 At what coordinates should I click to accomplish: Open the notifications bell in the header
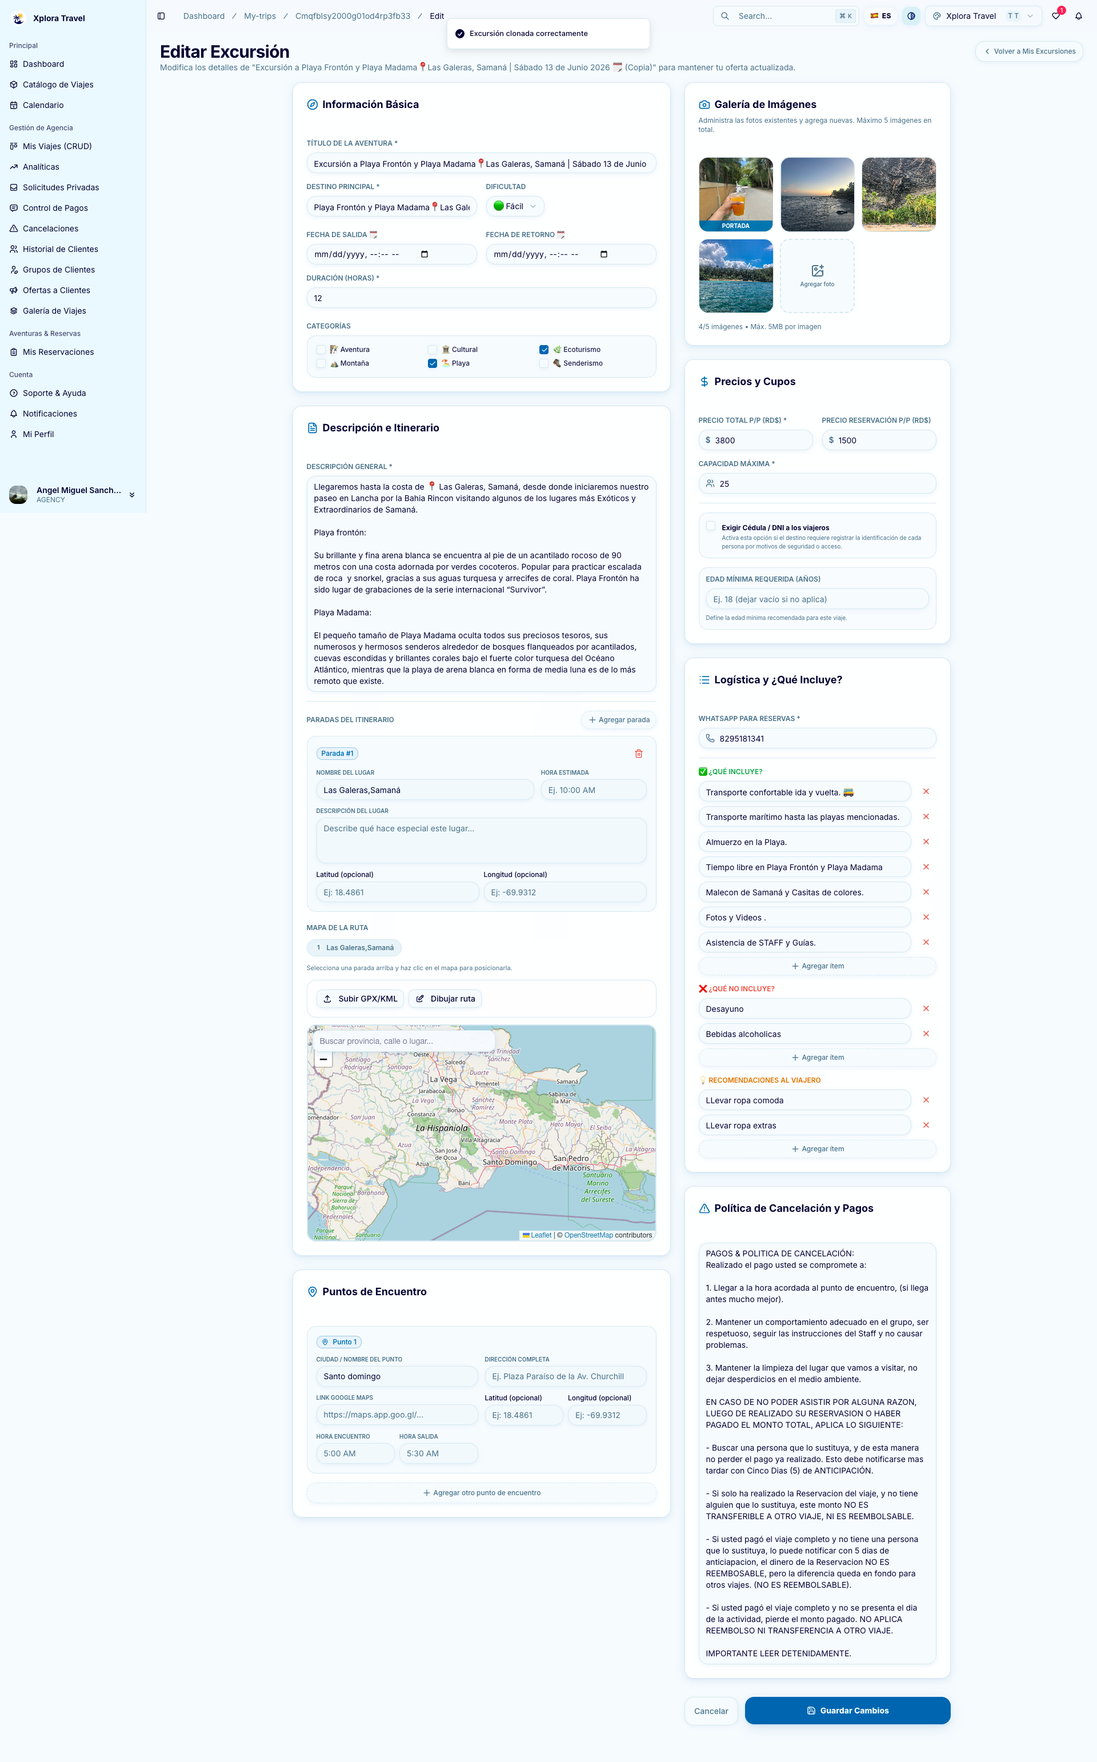tap(1079, 16)
